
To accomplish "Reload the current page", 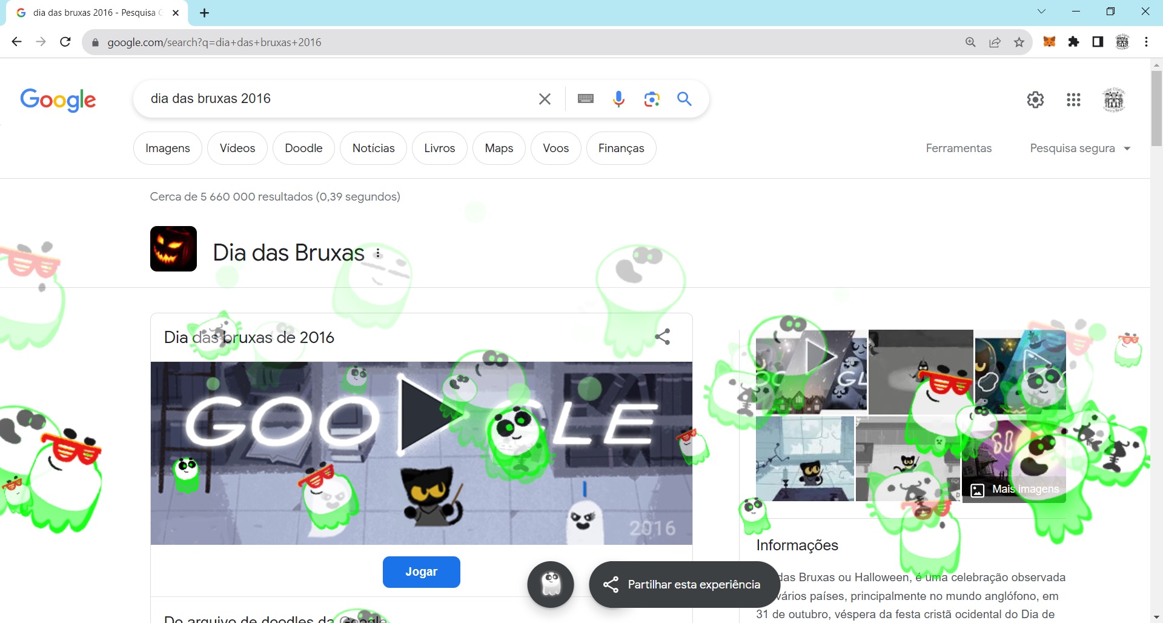I will click(65, 42).
